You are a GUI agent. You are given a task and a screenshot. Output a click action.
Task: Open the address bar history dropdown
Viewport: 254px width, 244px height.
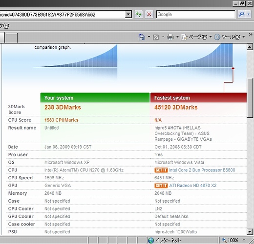pos(128,15)
